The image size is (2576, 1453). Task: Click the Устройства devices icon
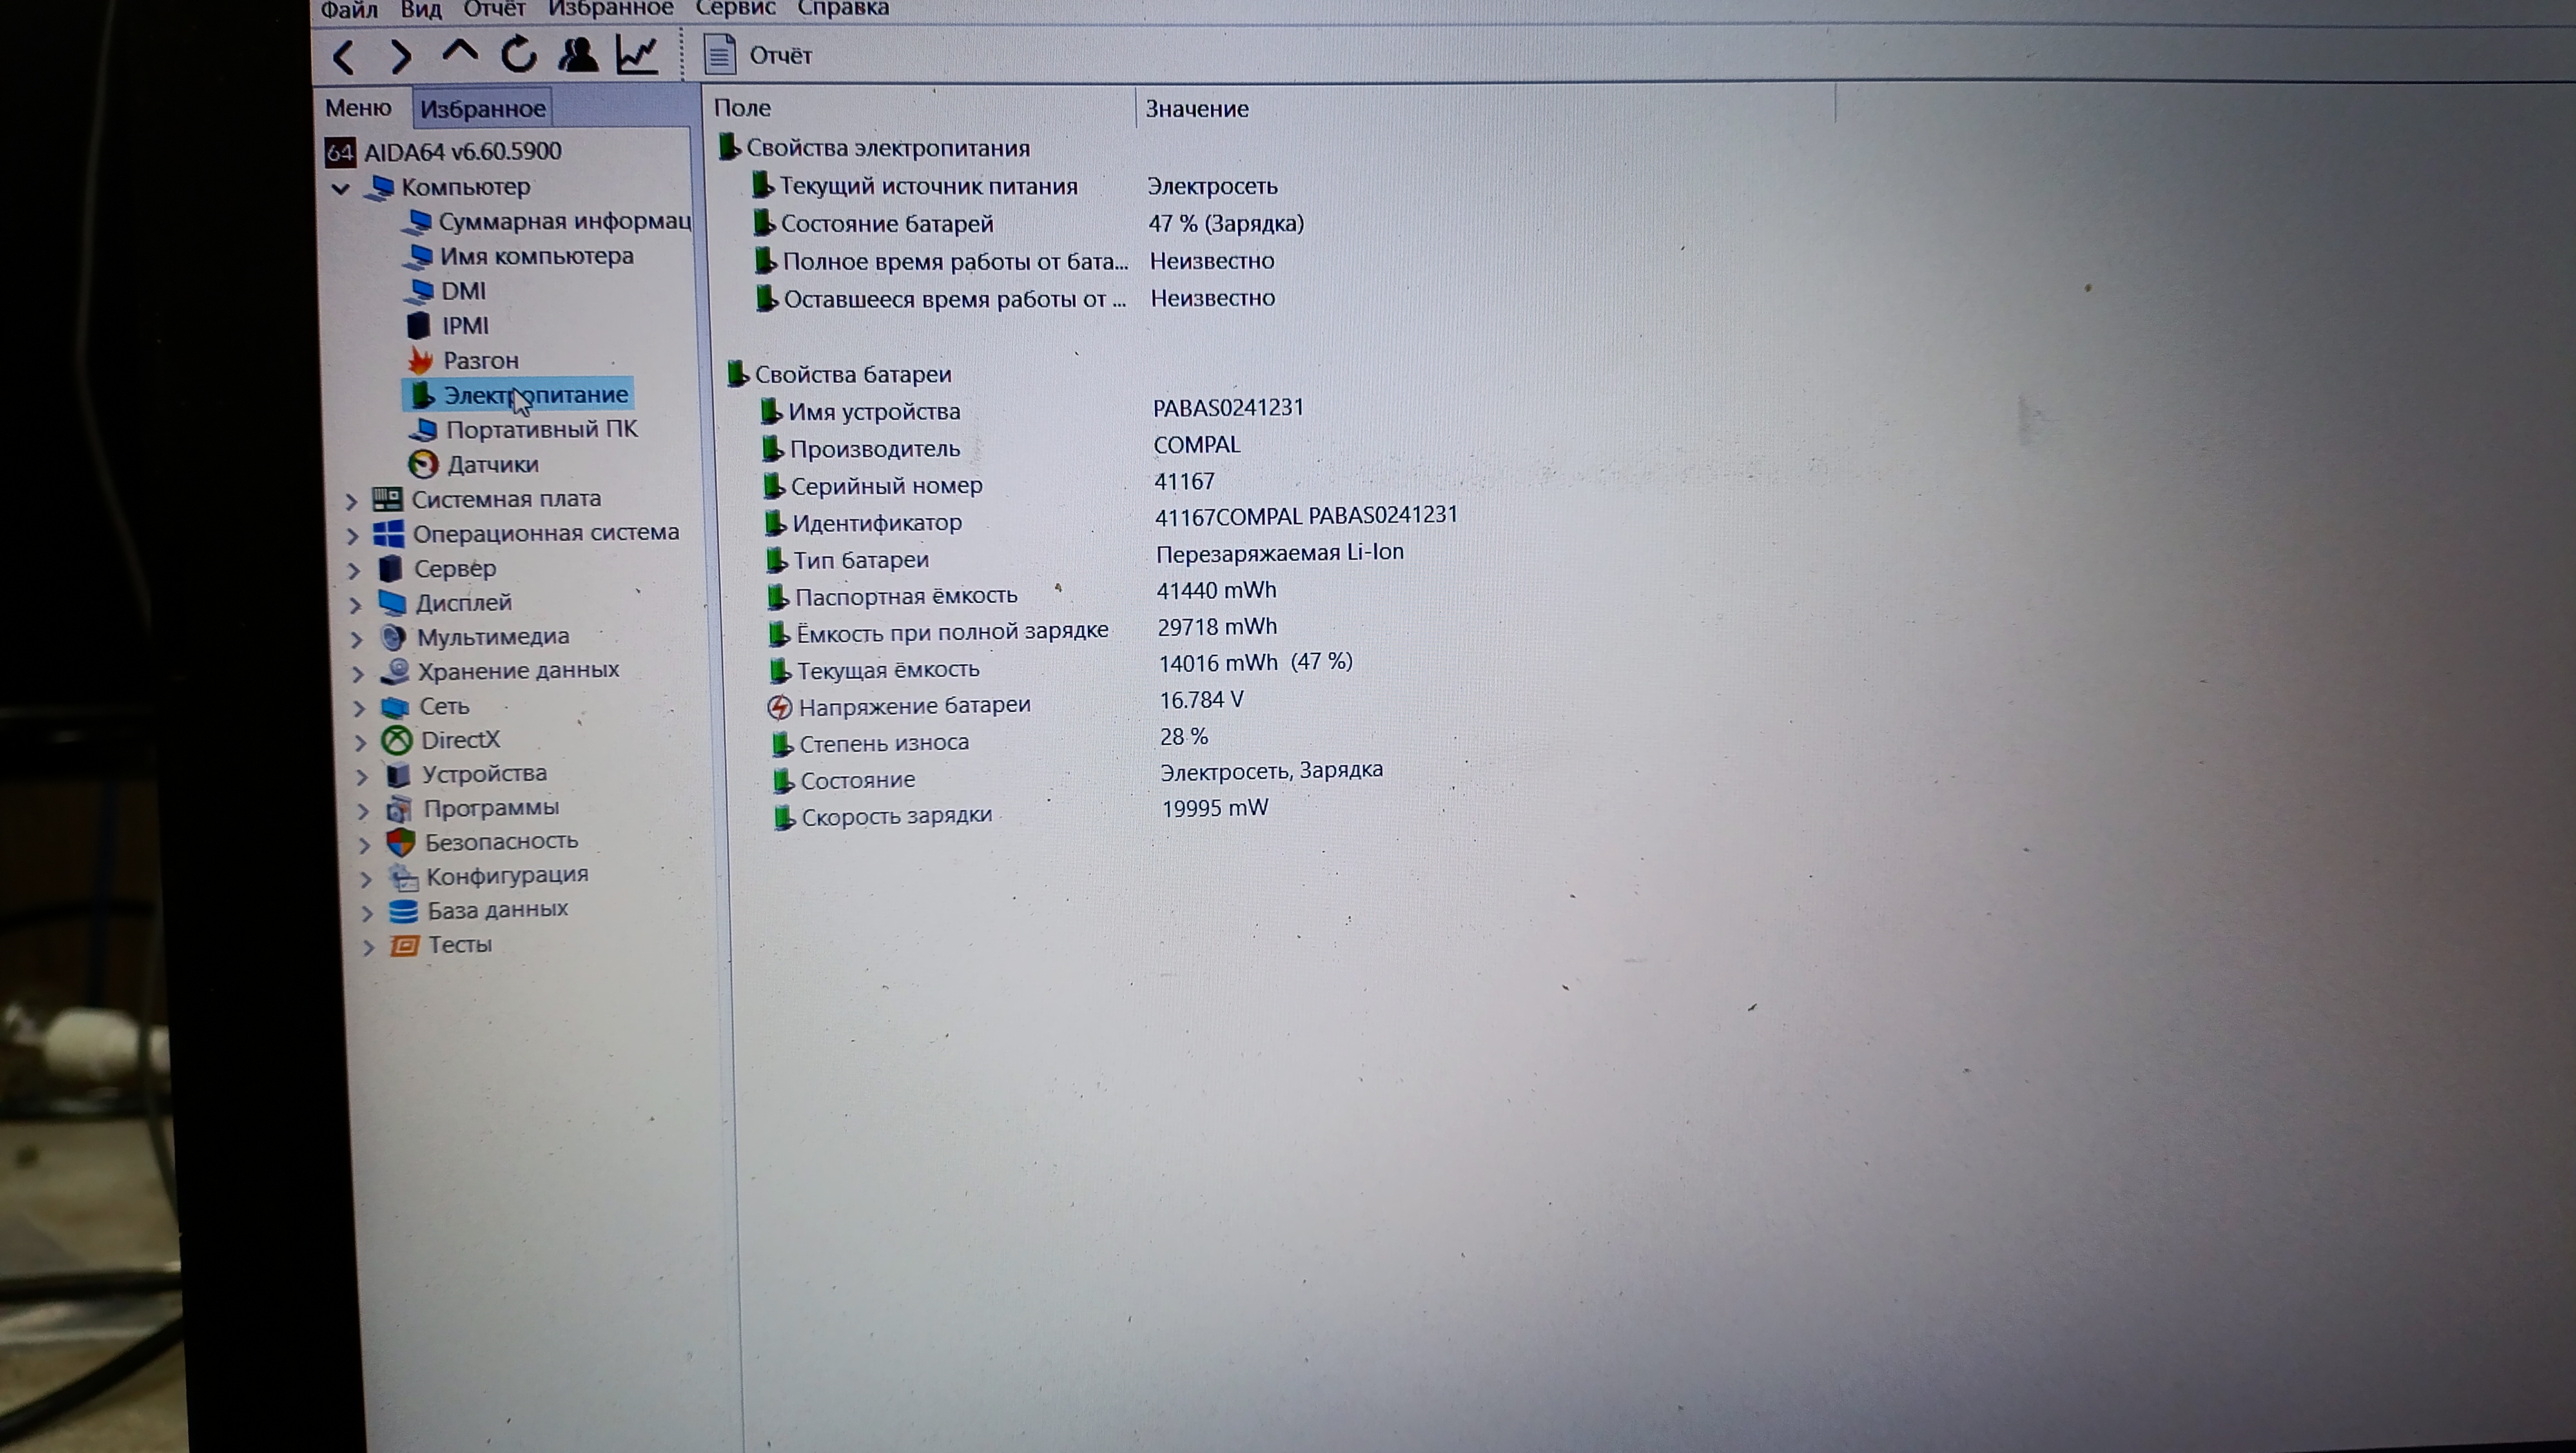398,775
